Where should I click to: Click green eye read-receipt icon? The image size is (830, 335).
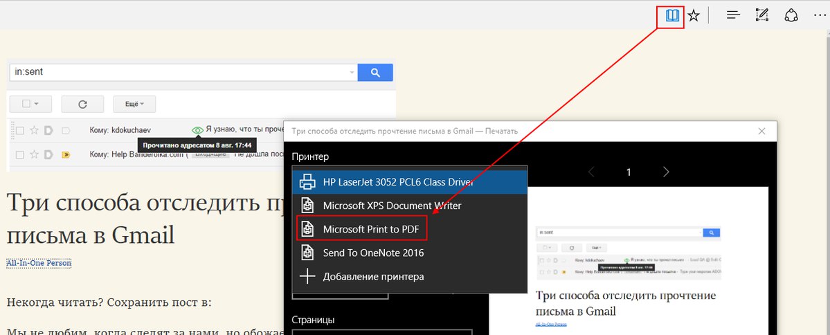pos(197,129)
